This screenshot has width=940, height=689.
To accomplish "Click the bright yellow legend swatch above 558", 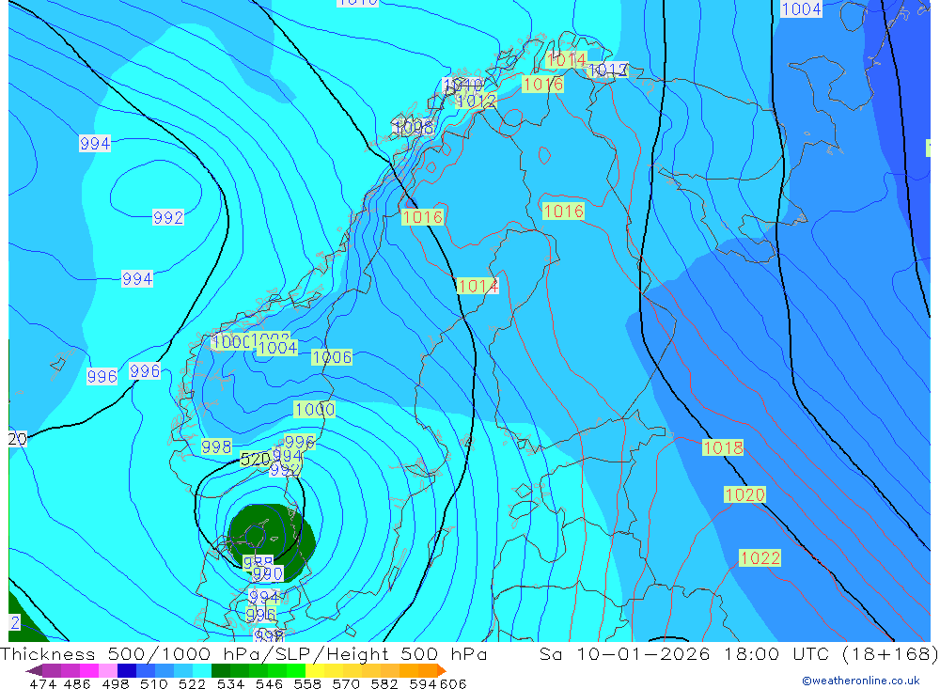I will pyautogui.click(x=315, y=670).
